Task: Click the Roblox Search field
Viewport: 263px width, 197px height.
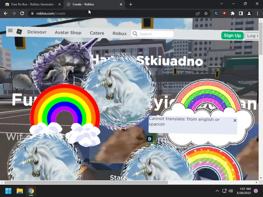Action: pyautogui.click(x=152, y=34)
